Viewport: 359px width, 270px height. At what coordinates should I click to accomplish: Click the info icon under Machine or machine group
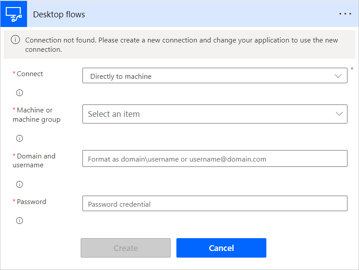20,138
